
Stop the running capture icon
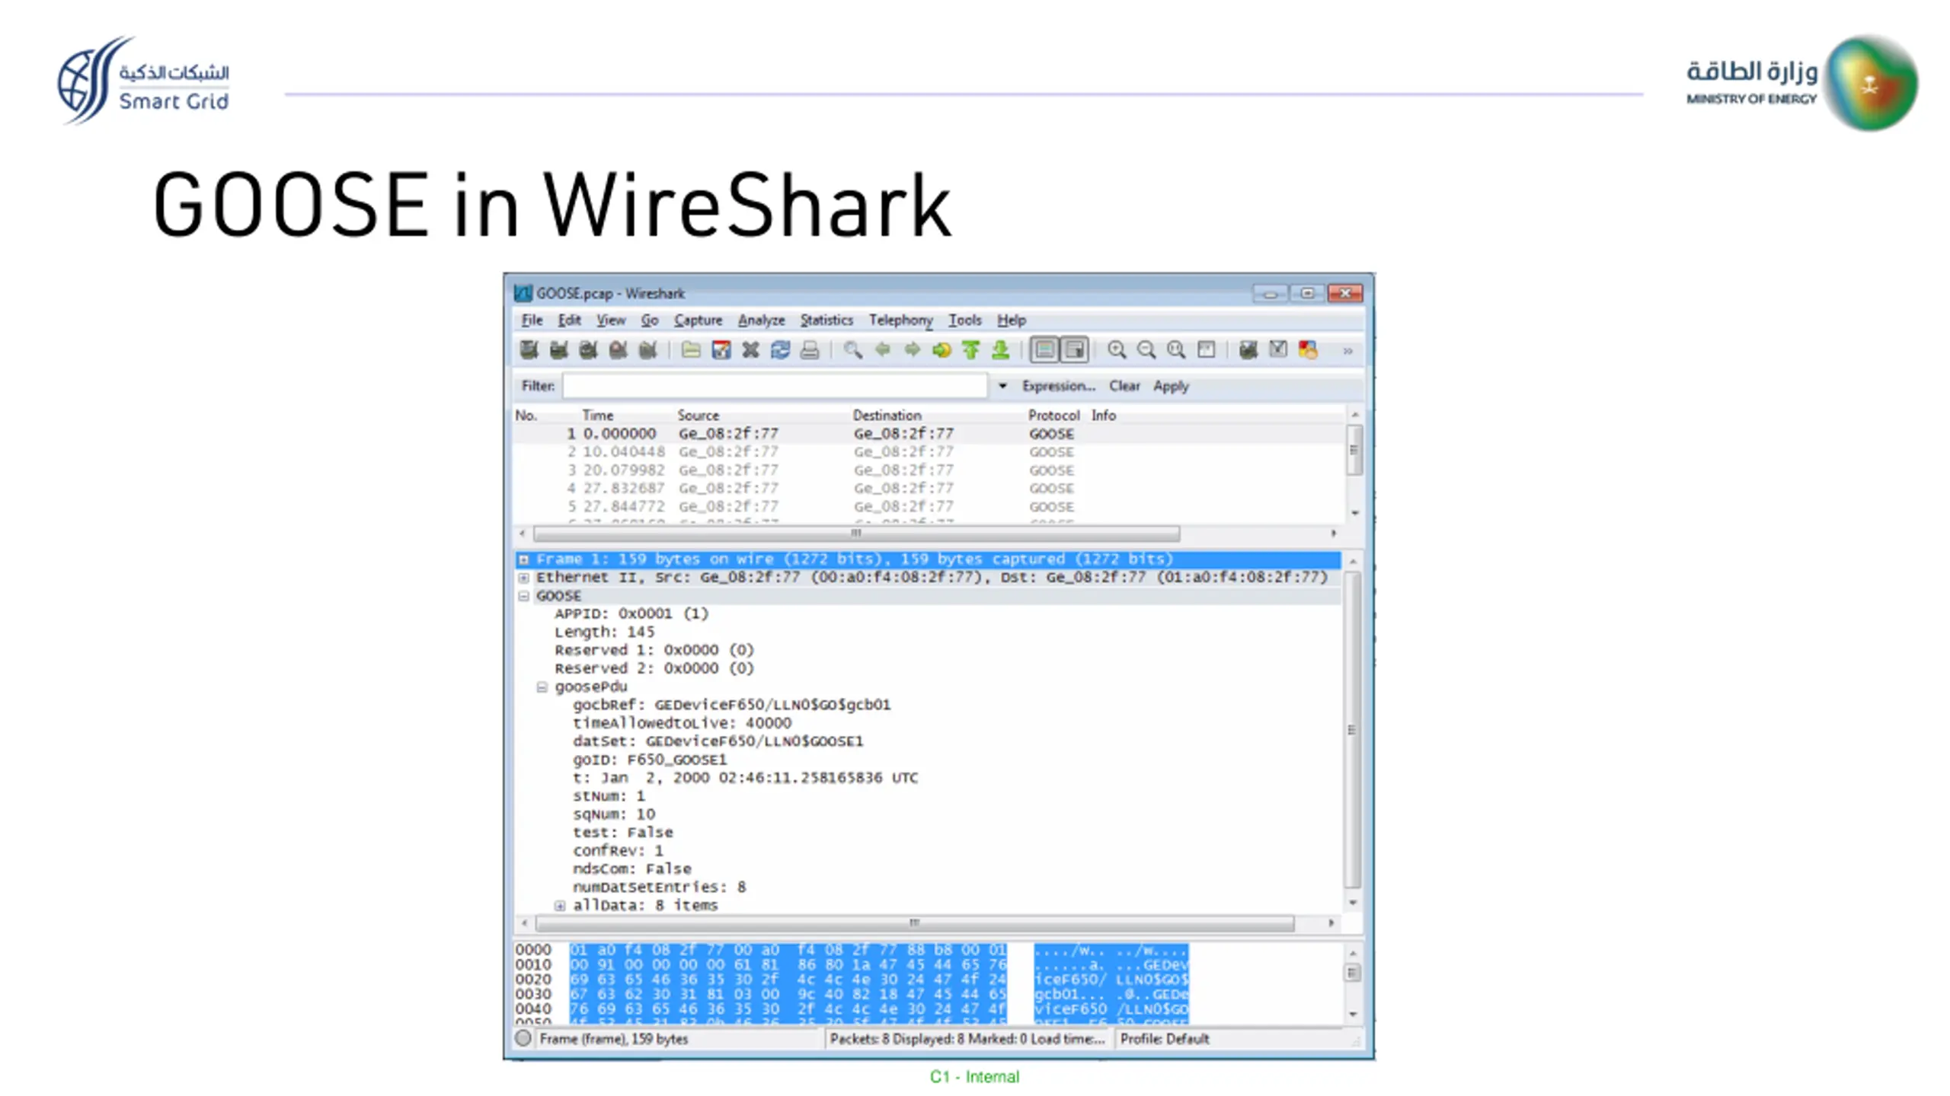point(618,350)
